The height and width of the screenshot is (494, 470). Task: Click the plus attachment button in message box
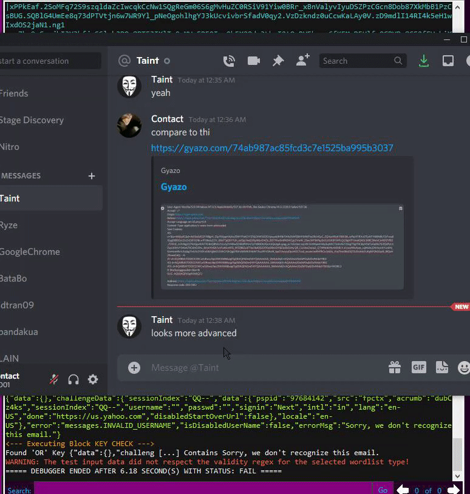pos(134,368)
